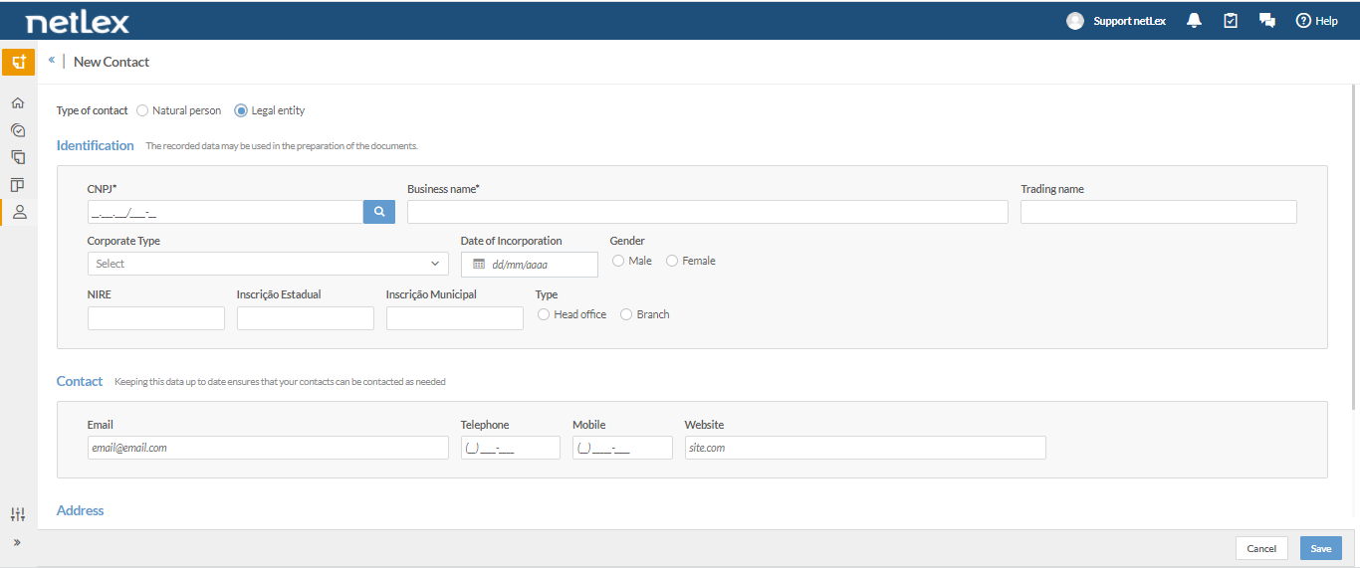The height and width of the screenshot is (568, 1360).
Task: Click the Save button
Action: pos(1321,548)
